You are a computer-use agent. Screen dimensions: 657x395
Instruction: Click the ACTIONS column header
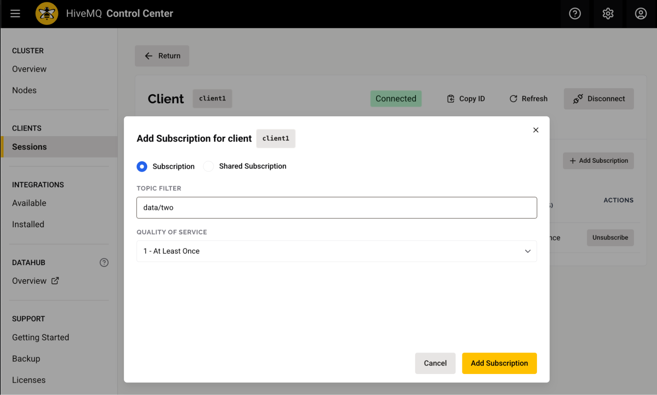point(618,200)
